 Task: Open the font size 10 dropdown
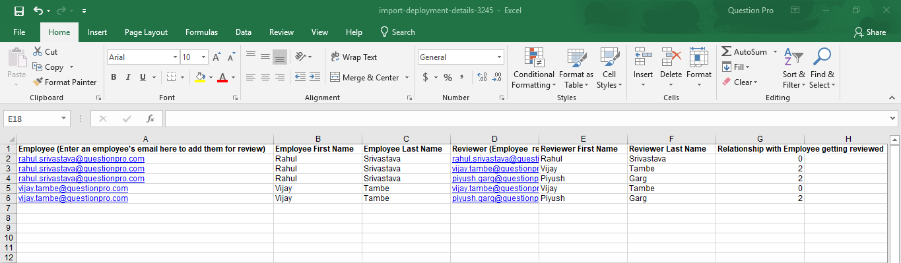[x=203, y=57]
